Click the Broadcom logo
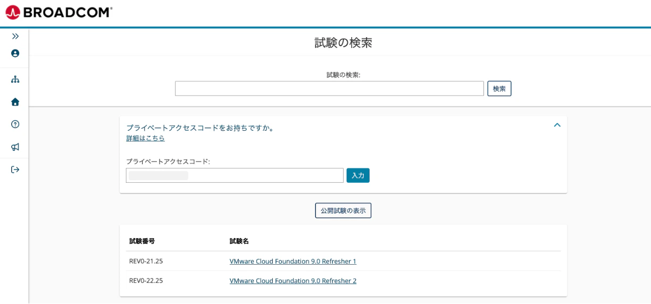Image resolution: width=651 pixels, height=304 pixels. [59, 12]
